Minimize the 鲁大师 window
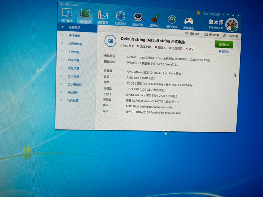Screen dimensions: 263x197 pyautogui.click(x=233, y=15)
